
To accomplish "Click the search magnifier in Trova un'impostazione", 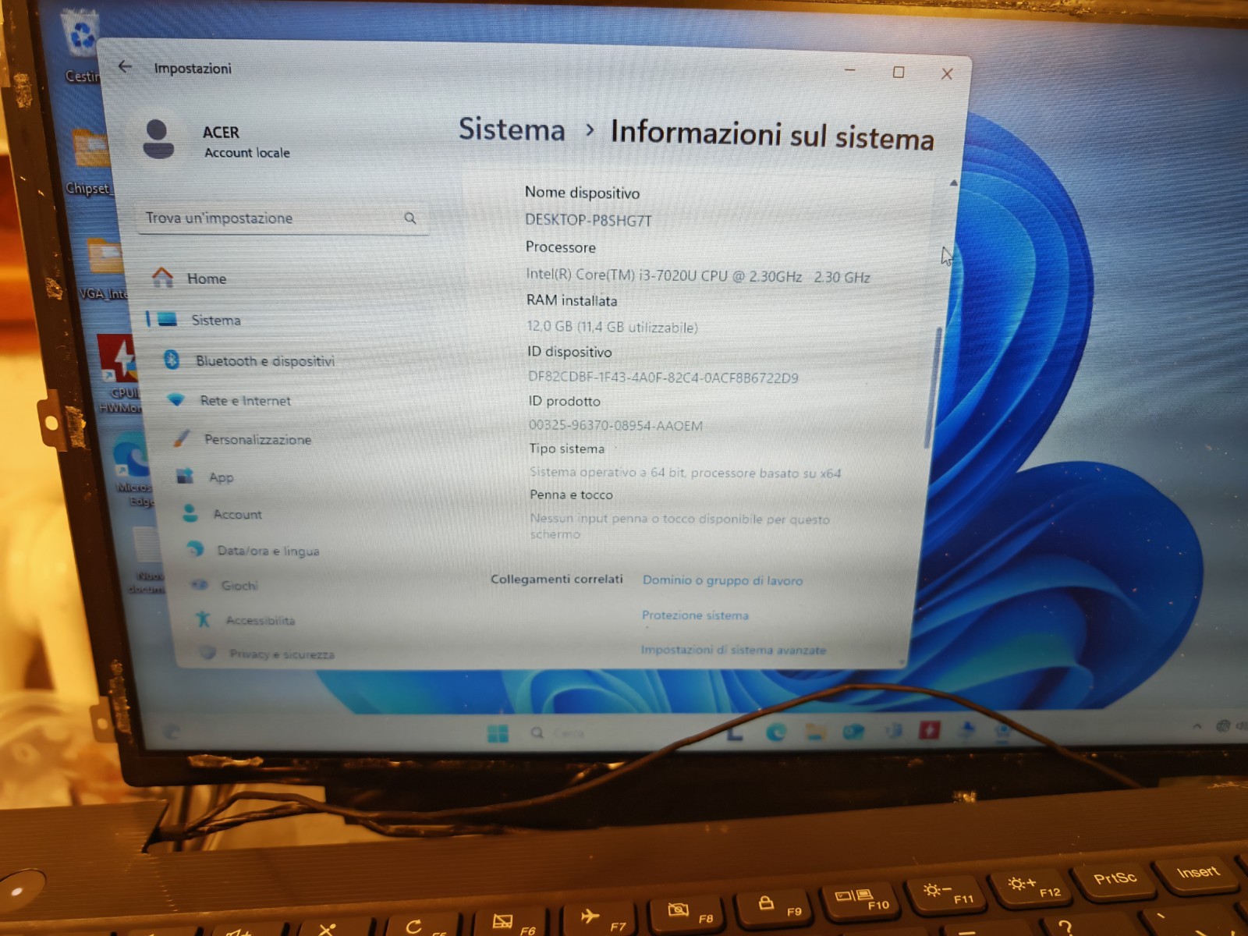I will [x=410, y=218].
